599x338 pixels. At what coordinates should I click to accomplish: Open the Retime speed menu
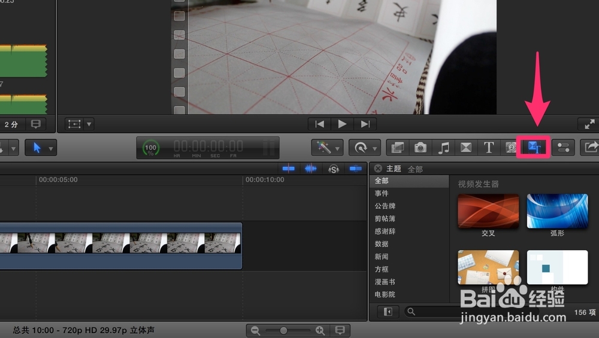[x=364, y=148]
